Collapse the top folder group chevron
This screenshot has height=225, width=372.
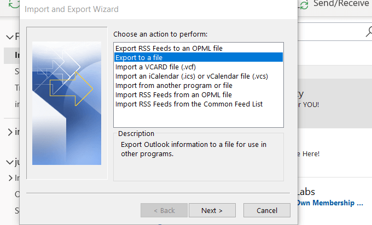tap(9, 37)
